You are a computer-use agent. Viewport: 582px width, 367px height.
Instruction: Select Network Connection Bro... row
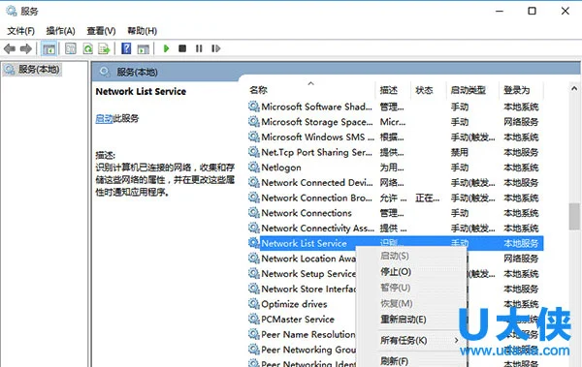[396, 198]
